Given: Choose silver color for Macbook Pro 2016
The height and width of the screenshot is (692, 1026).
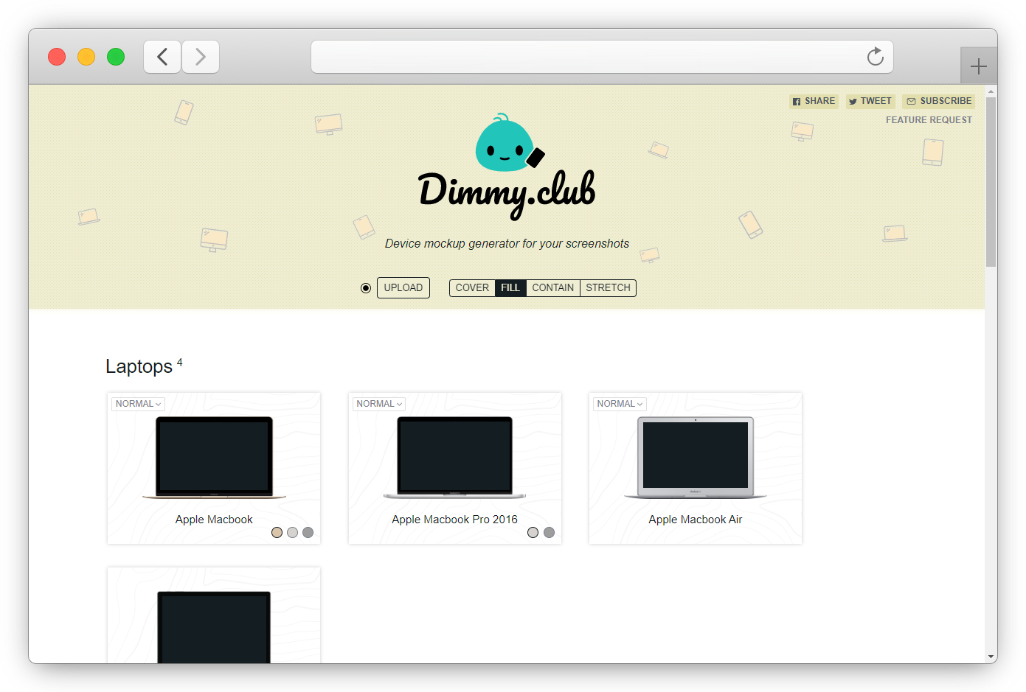Looking at the screenshot, I should click(533, 533).
